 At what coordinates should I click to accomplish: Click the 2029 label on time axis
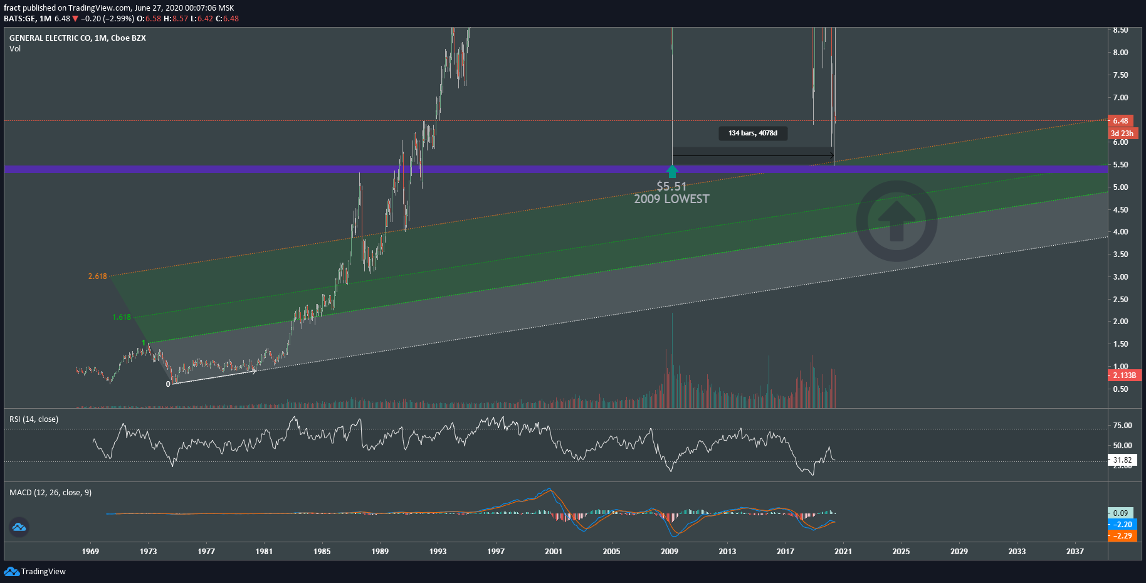(x=959, y=552)
